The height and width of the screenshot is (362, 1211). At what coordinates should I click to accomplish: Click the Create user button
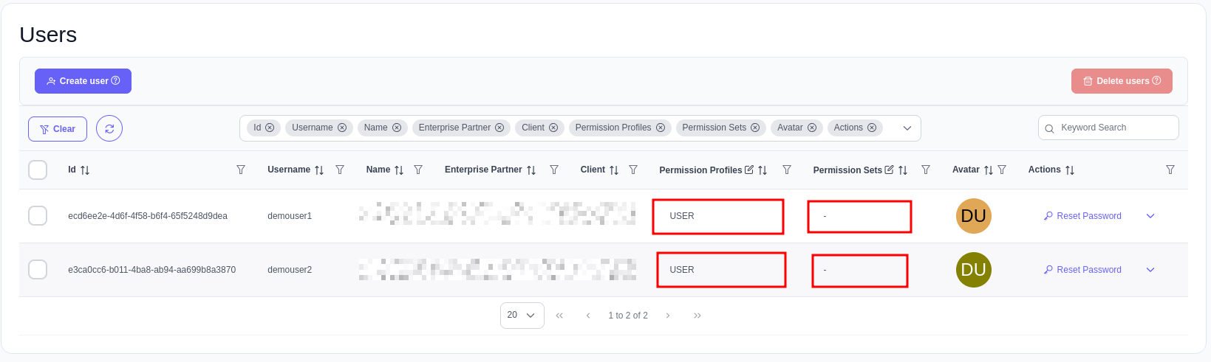click(83, 81)
